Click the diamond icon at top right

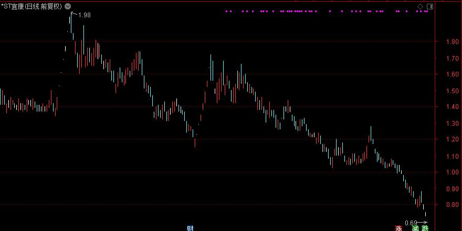point(420,6)
